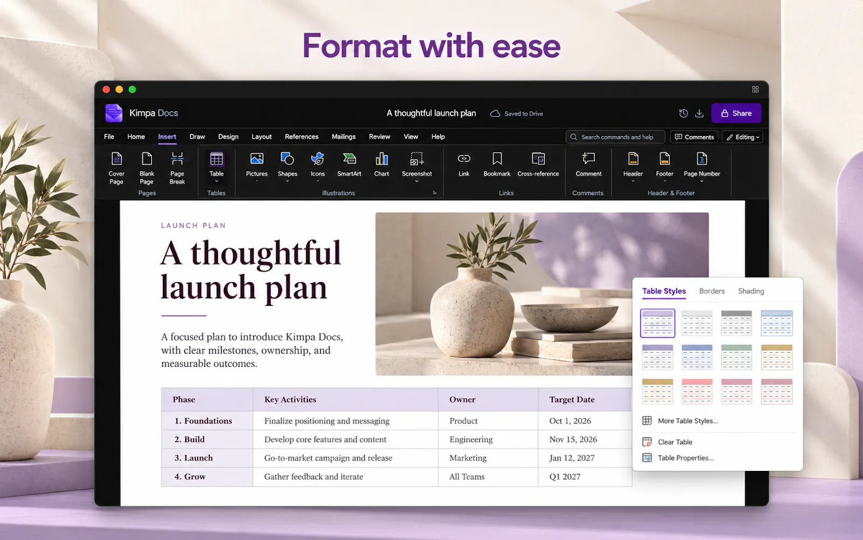The height and width of the screenshot is (540, 863).
Task: Open the References tab
Action: (302, 136)
